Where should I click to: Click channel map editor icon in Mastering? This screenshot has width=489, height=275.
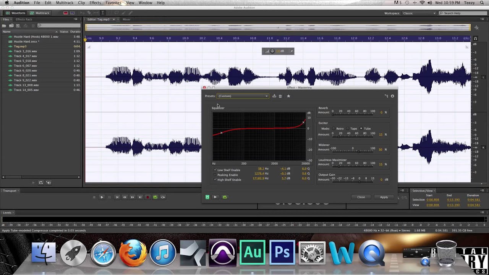tap(386, 96)
